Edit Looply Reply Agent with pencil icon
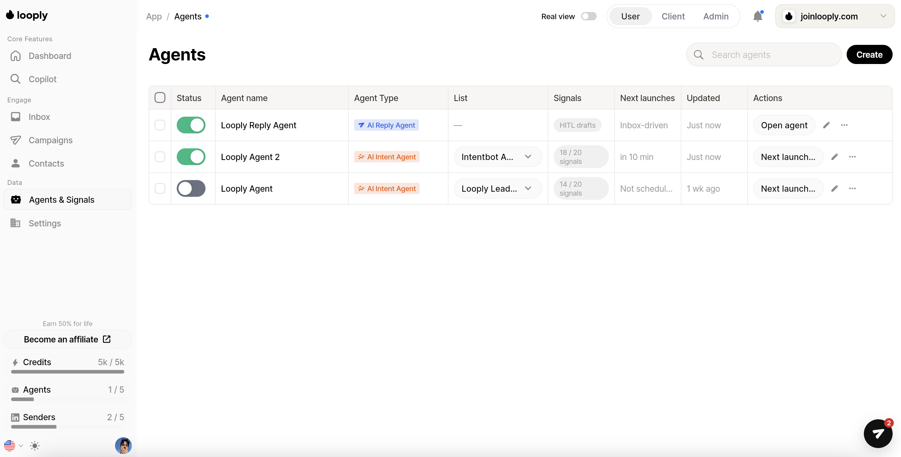The width and height of the screenshot is (901, 457). click(826, 125)
